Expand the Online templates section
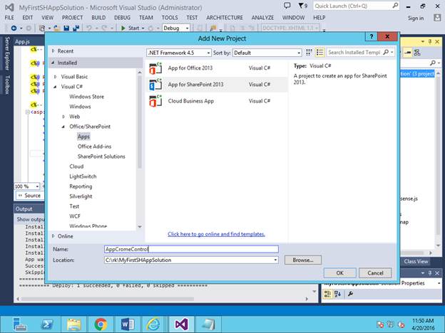The image size is (445, 333). (x=53, y=236)
